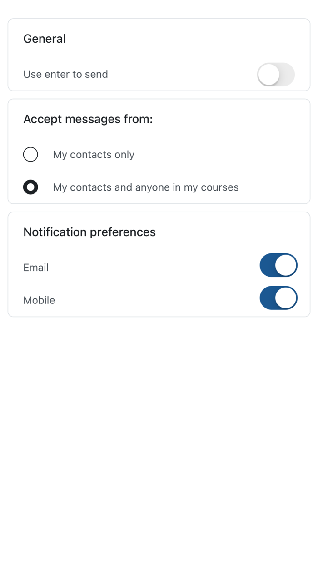
Task: Click the Use enter to send label
Action: (65, 74)
